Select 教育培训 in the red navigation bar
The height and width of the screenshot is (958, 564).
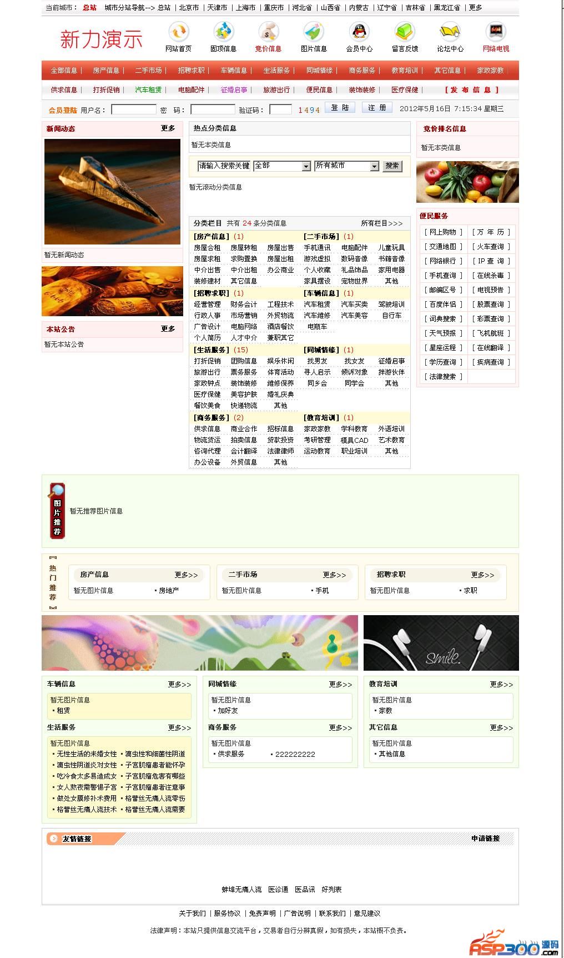[405, 71]
